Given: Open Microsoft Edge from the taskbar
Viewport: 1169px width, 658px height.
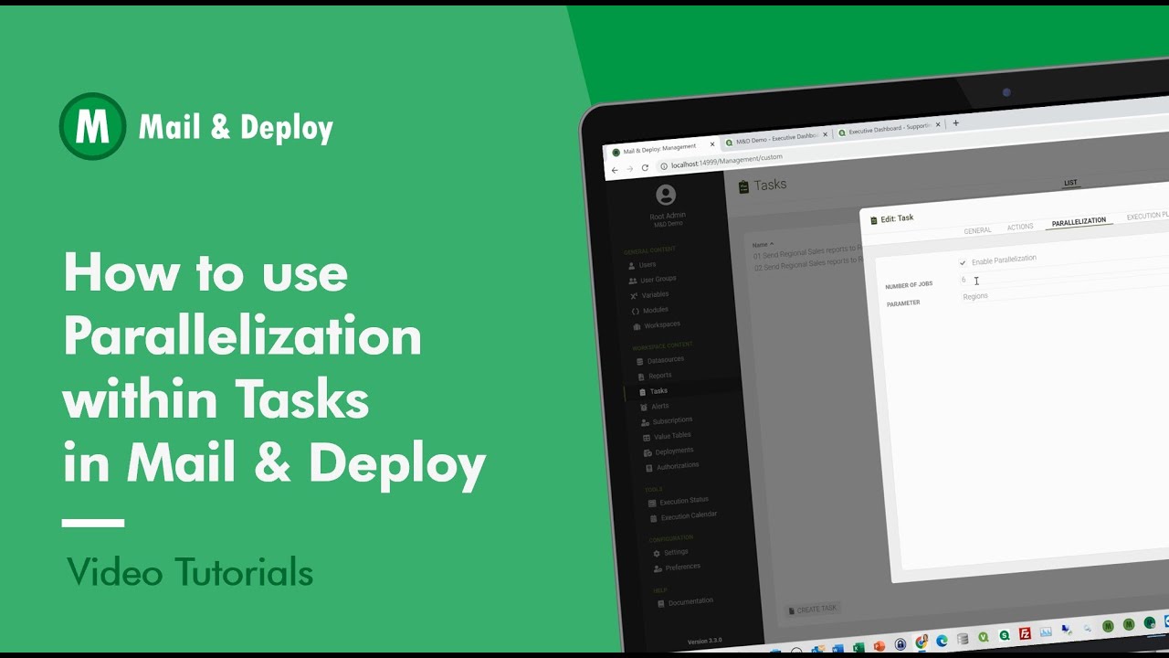Looking at the screenshot, I should (942, 641).
